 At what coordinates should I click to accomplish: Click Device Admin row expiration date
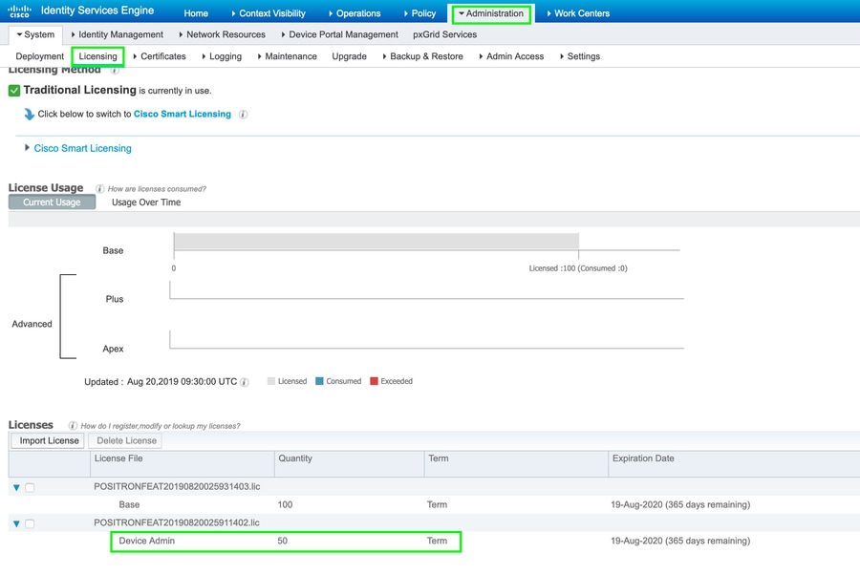click(x=680, y=541)
